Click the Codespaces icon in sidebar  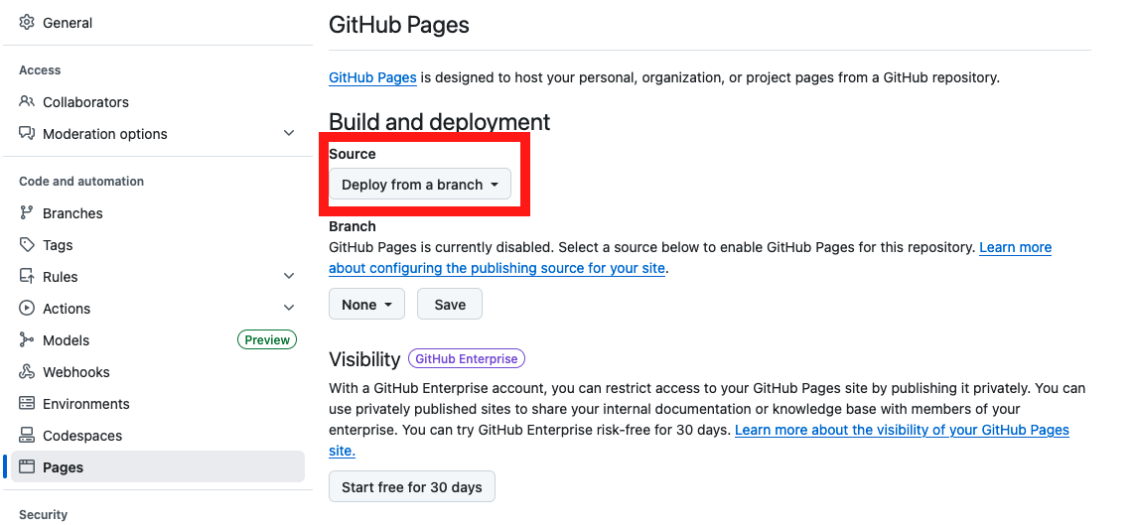coord(27,436)
